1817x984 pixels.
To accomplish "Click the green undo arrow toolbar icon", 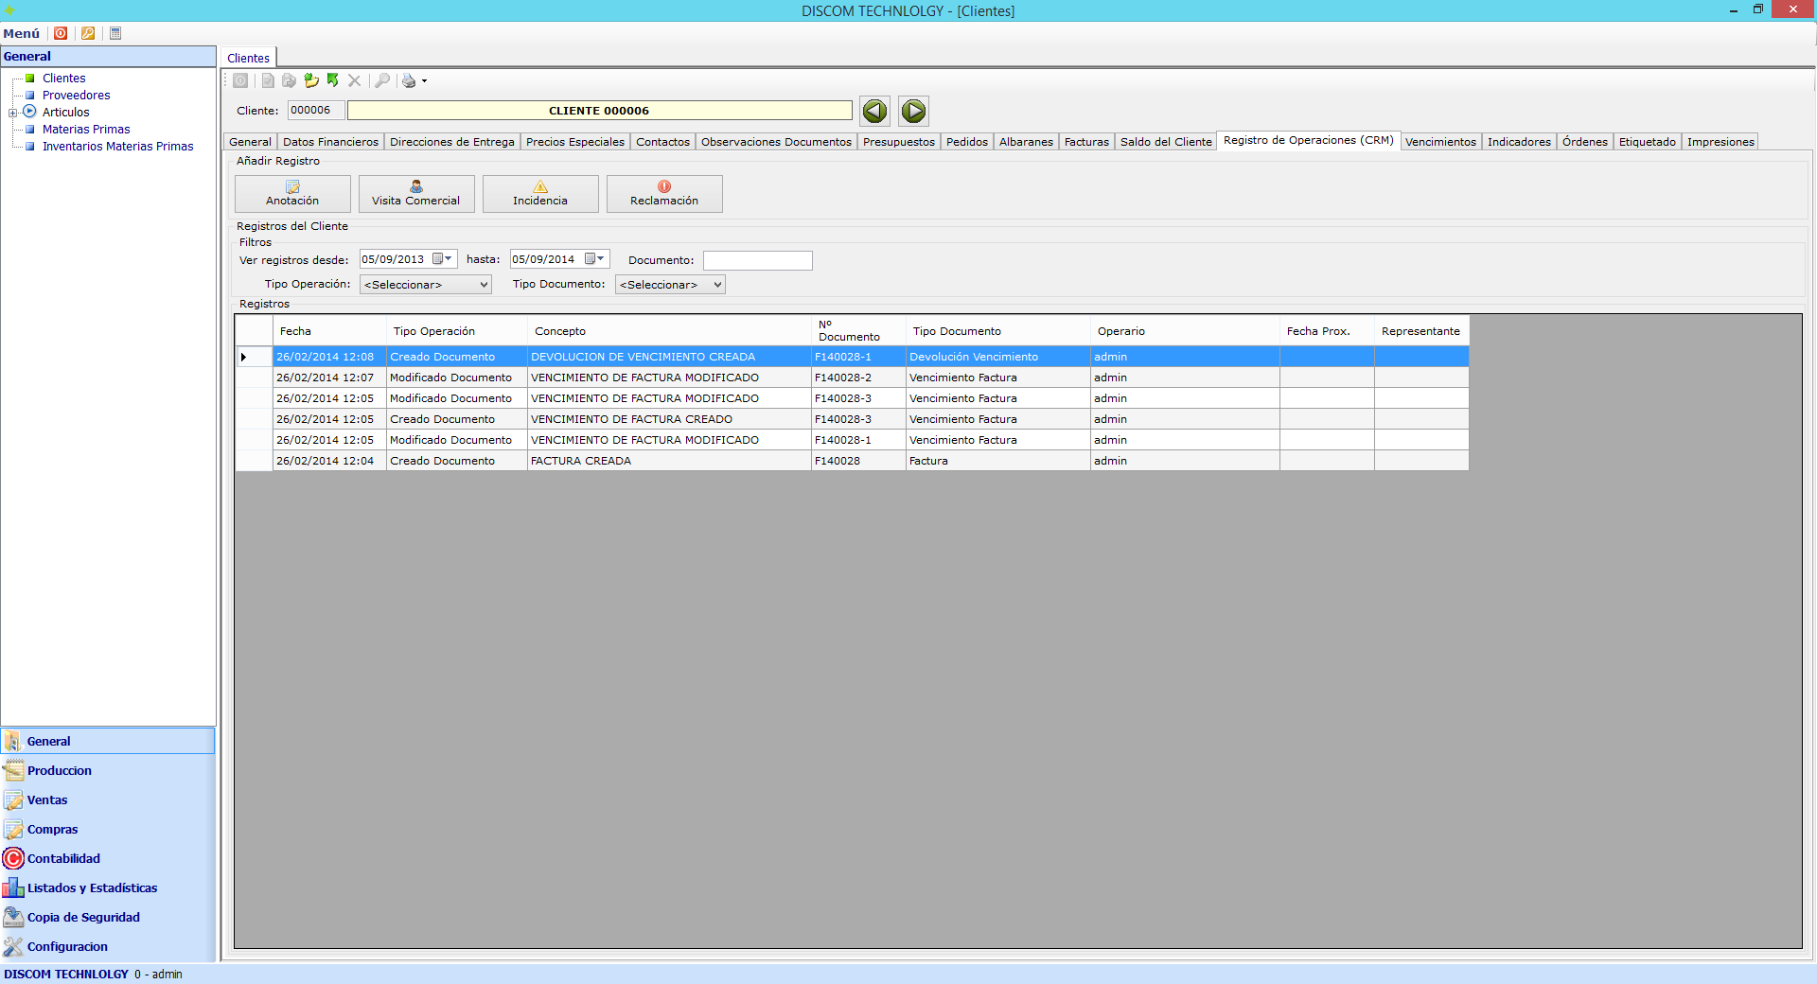I will 333,80.
